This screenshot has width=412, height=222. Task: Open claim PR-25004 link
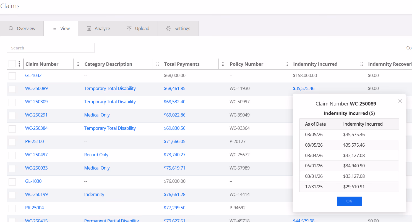(34, 208)
